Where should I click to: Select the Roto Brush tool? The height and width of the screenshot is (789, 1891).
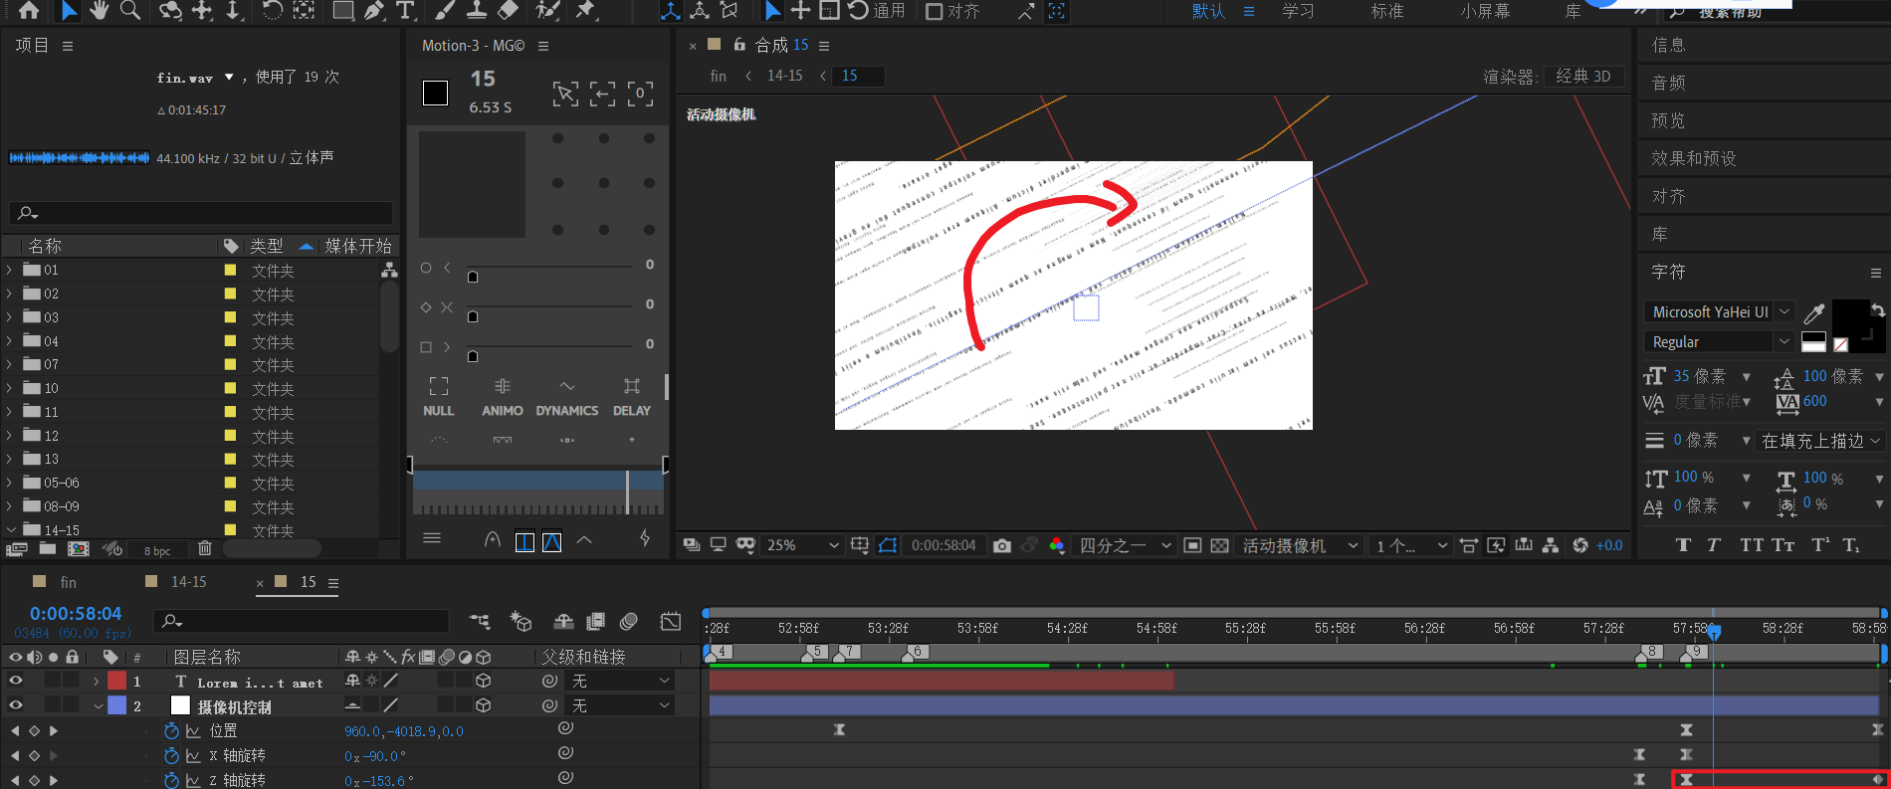click(x=547, y=10)
